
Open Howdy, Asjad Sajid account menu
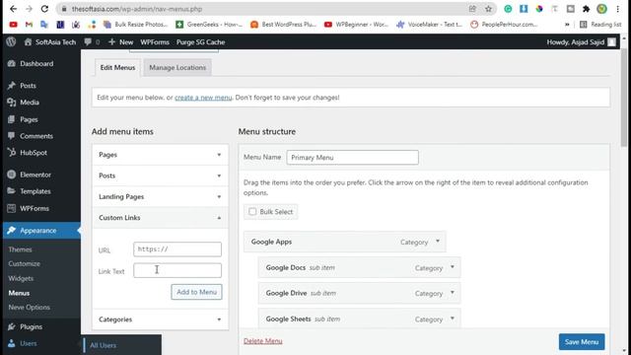pyautogui.click(x=581, y=41)
